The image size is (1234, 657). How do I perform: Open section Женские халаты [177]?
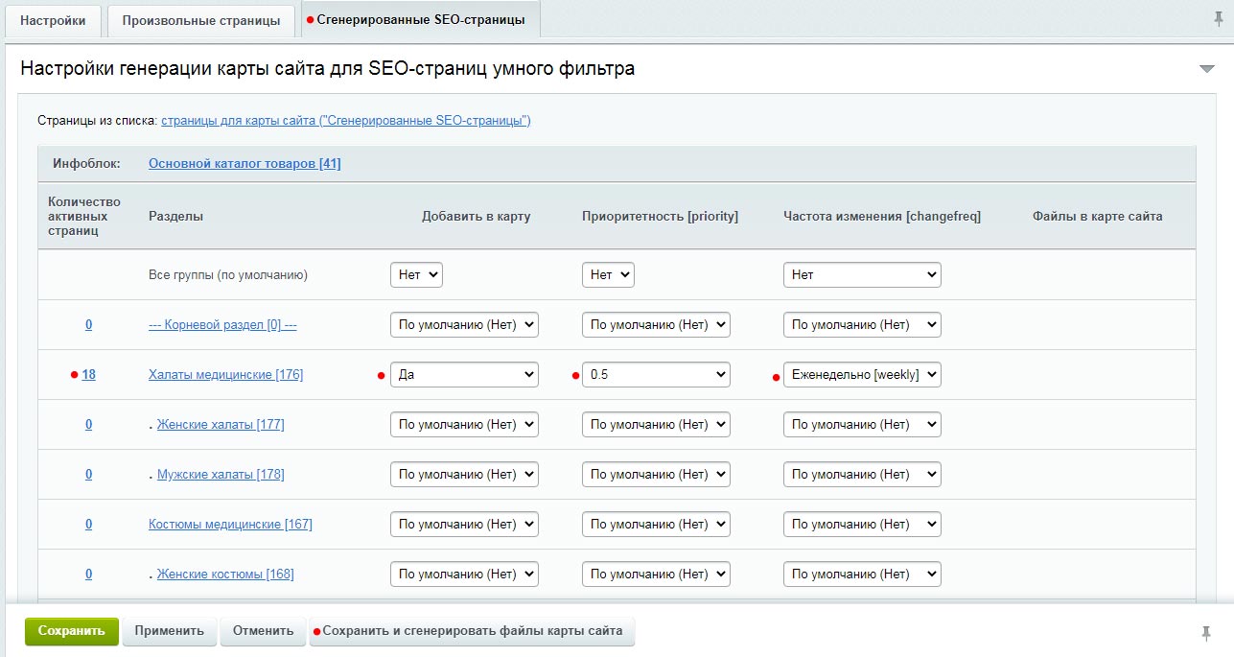coord(220,424)
